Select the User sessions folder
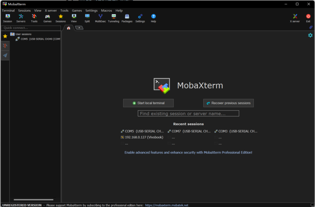This screenshot has width=315, height=207. pyautogui.click(x=21, y=34)
